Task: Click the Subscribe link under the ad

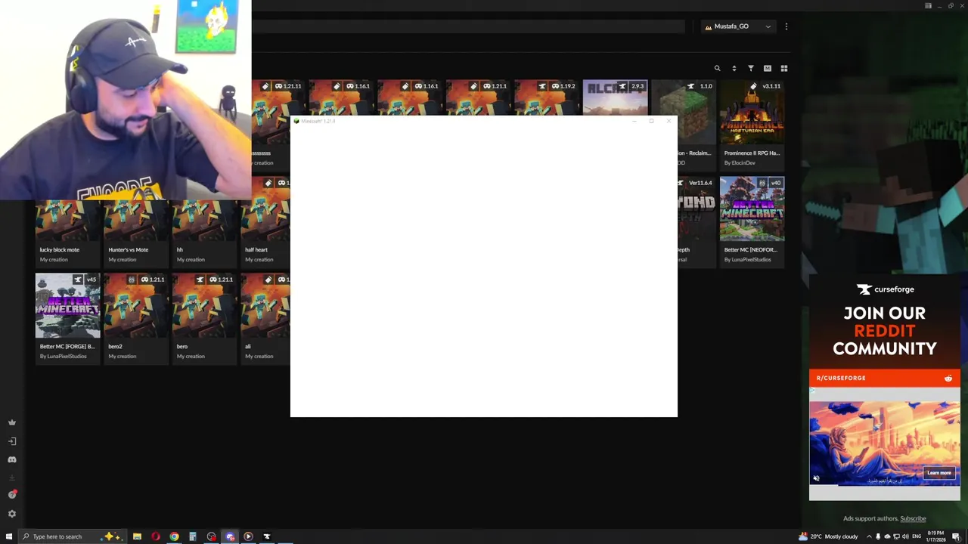Action: (x=913, y=518)
